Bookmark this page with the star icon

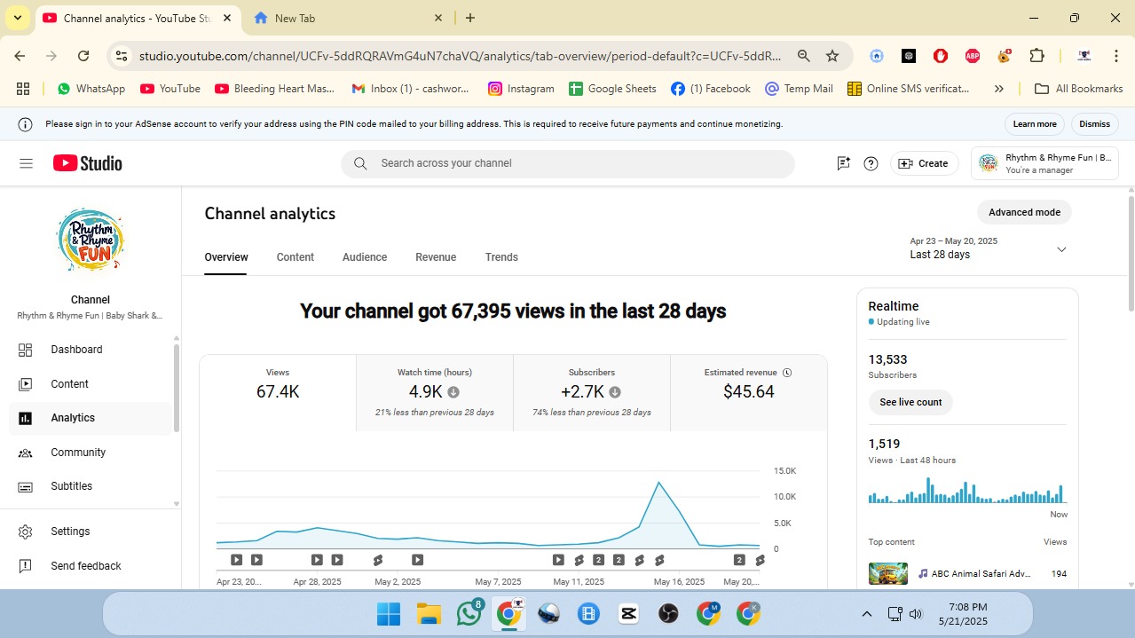point(832,56)
